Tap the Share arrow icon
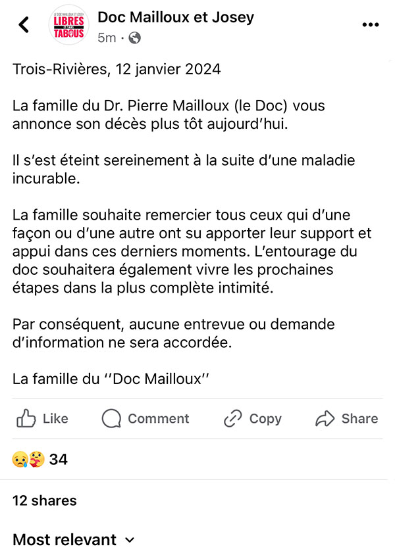 [x=324, y=419]
